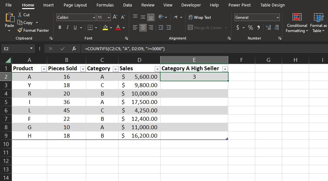Click the Insert Function fx icon
This screenshot has height=181, width=328.
74,49
